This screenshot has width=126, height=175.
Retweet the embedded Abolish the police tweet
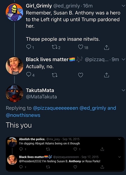[x=48, y=149]
